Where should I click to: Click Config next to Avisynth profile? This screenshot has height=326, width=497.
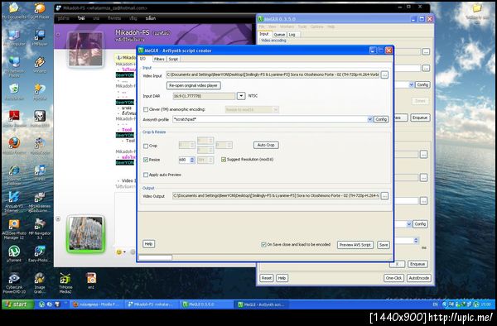click(x=381, y=119)
